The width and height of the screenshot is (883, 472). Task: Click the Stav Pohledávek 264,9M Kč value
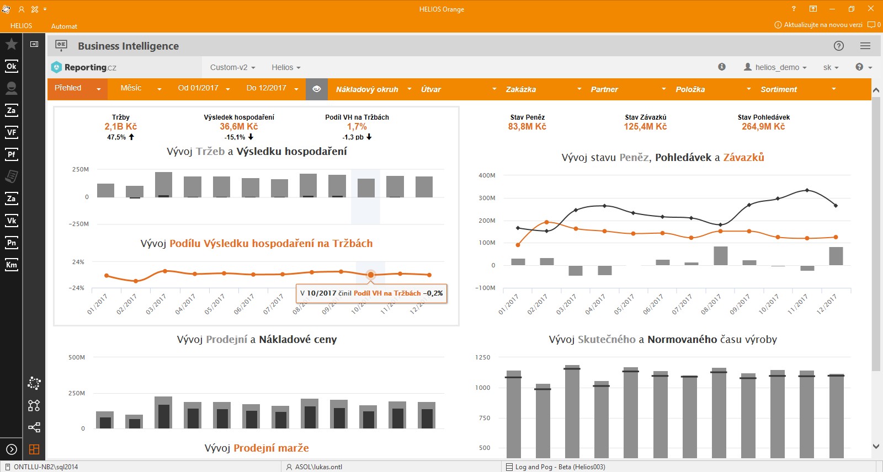(763, 126)
